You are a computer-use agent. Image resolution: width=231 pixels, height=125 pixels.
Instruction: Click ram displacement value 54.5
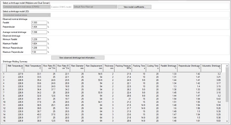(100, 74)
